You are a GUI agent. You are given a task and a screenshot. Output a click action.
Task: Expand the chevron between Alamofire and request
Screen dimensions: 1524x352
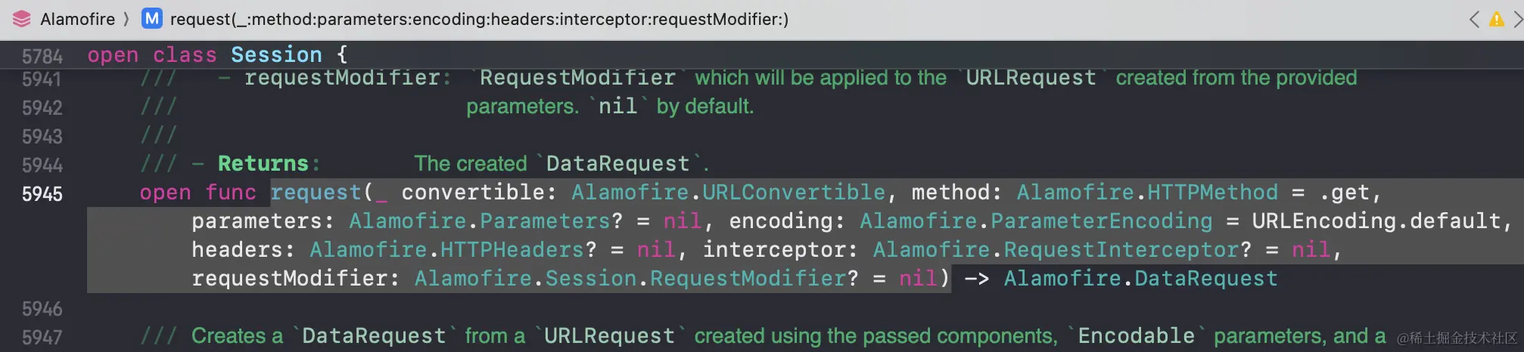tap(126, 19)
